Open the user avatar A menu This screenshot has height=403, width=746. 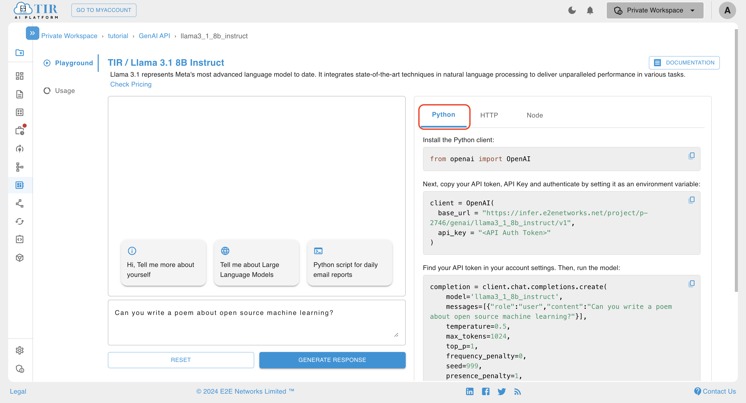[x=727, y=10]
